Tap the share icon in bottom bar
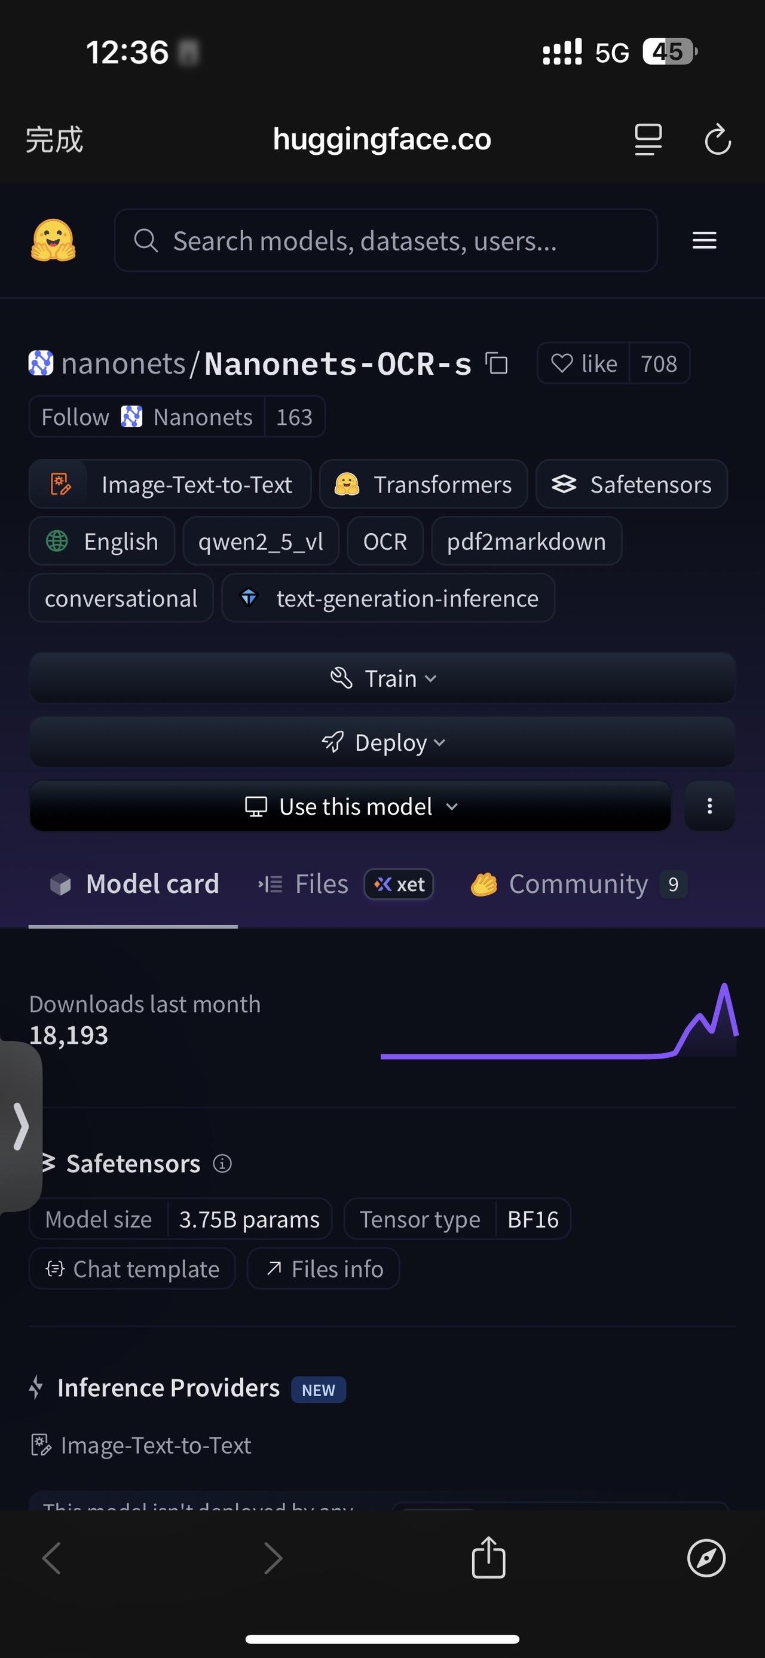Screen dimensions: 765x1658 (x=488, y=1558)
